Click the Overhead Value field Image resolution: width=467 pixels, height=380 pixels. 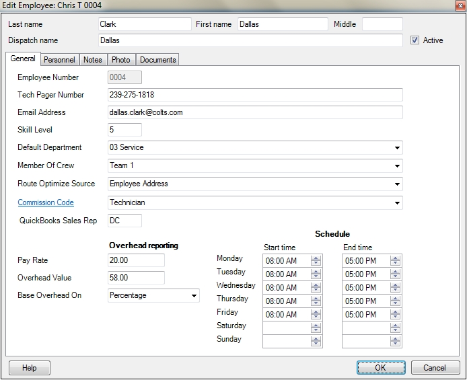[x=136, y=278]
